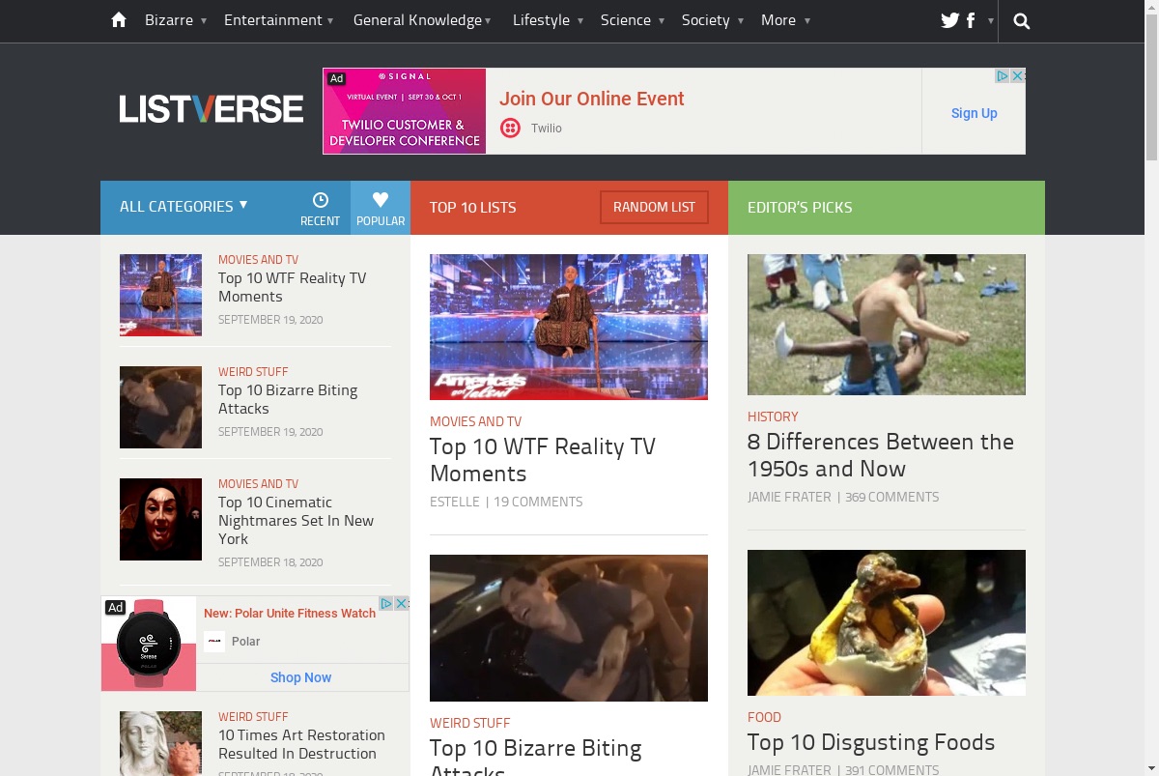View Jamie Frater under 8 Differences article
The width and height of the screenshot is (1159, 776).
[x=789, y=497]
